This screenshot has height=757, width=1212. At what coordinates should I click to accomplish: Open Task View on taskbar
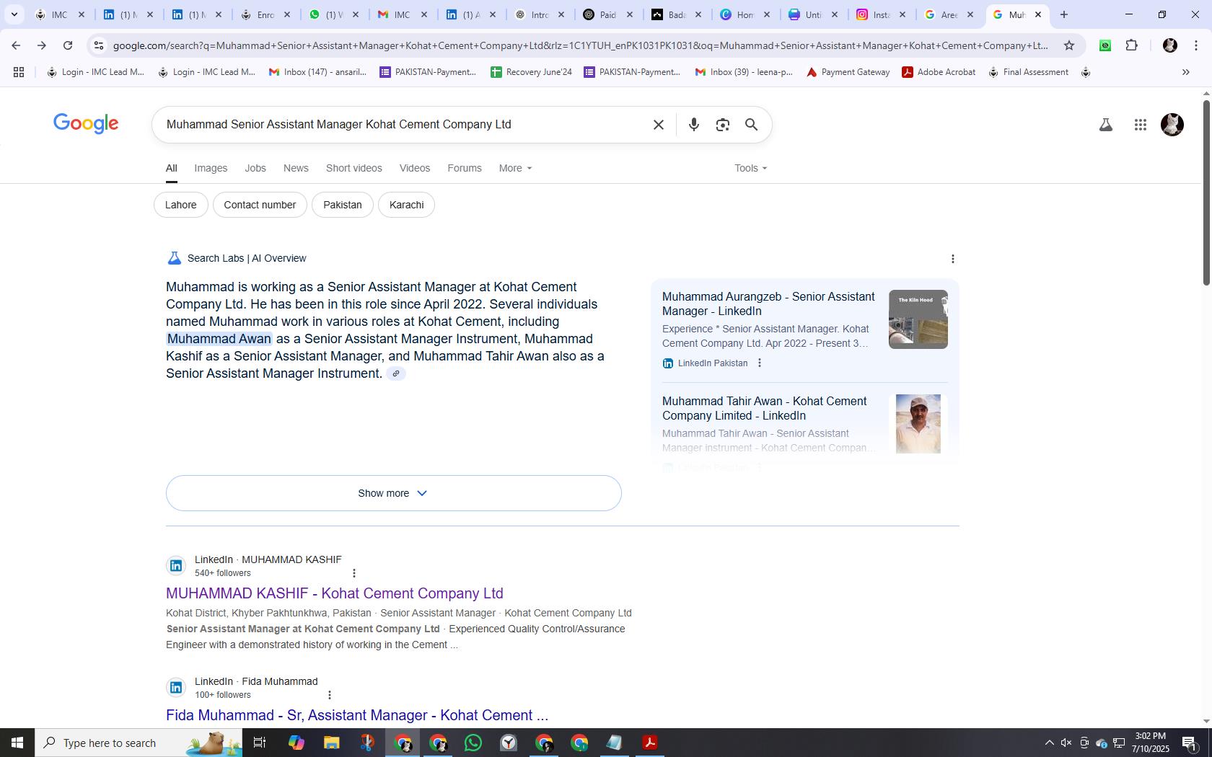pos(260,743)
